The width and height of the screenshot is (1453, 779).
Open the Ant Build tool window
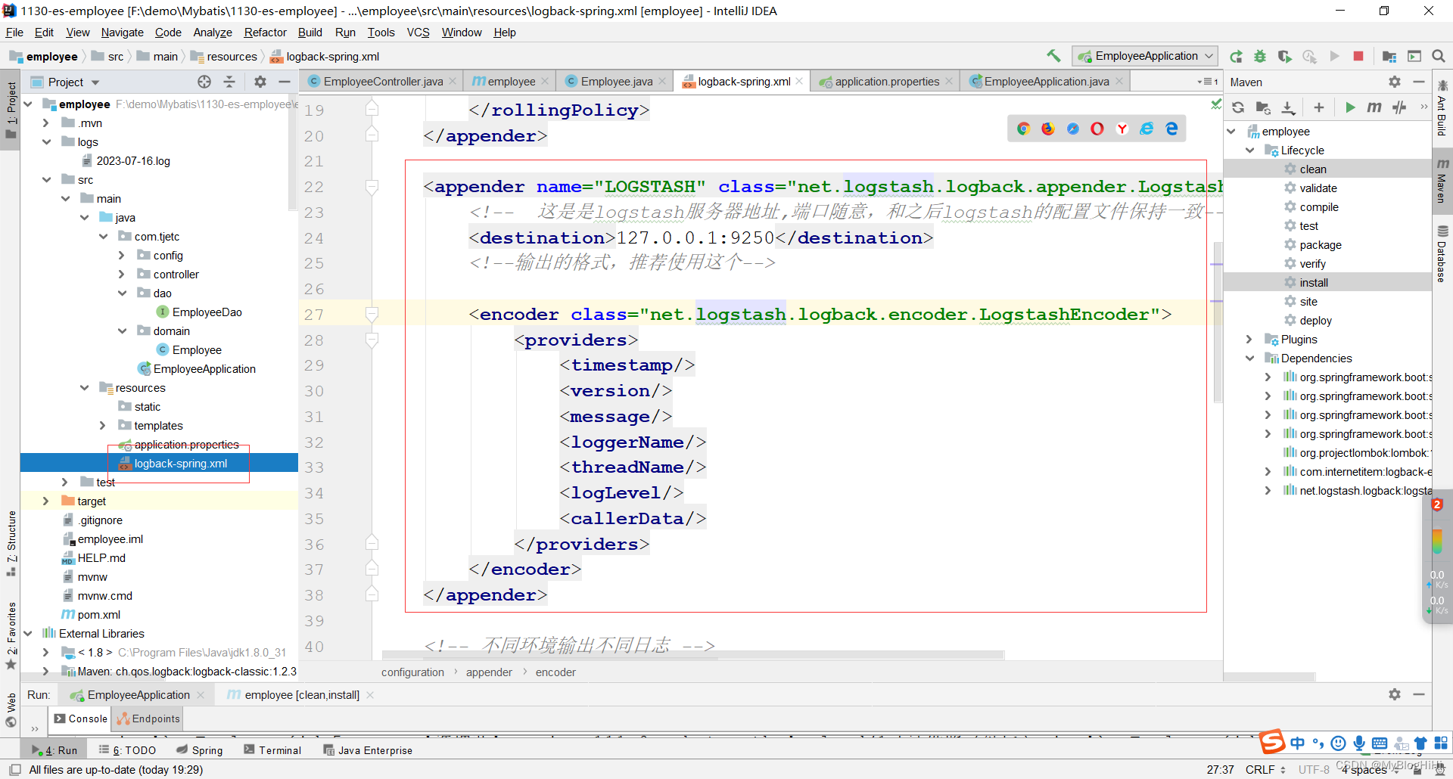(1442, 107)
